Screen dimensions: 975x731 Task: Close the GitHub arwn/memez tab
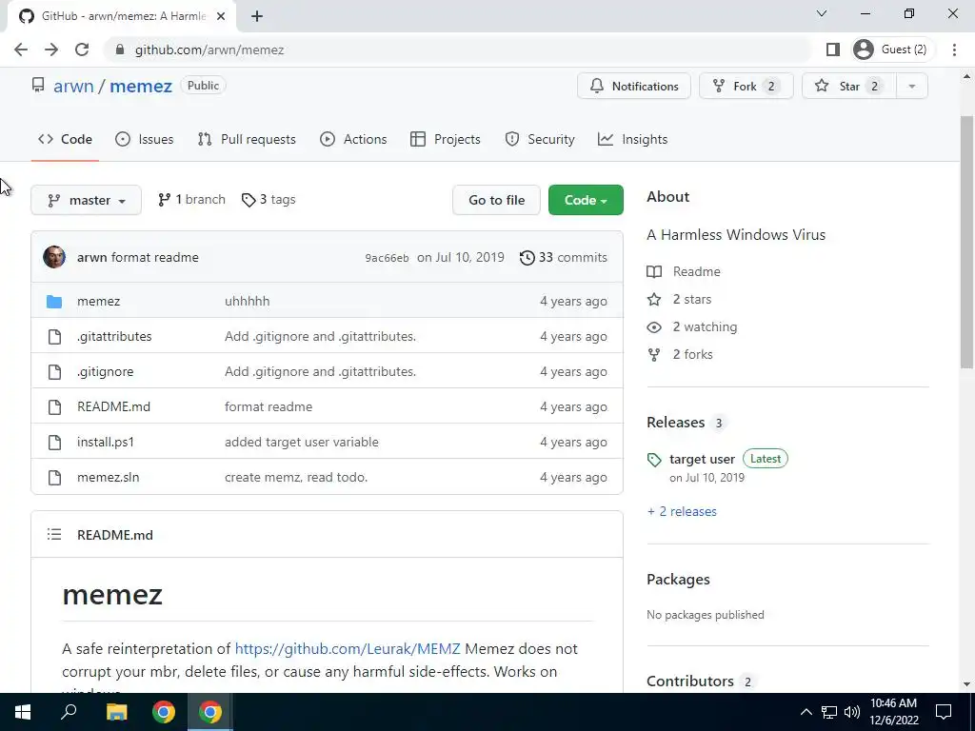tap(221, 16)
